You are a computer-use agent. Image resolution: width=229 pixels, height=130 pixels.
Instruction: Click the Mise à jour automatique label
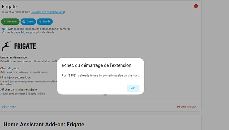(x=15, y=78)
